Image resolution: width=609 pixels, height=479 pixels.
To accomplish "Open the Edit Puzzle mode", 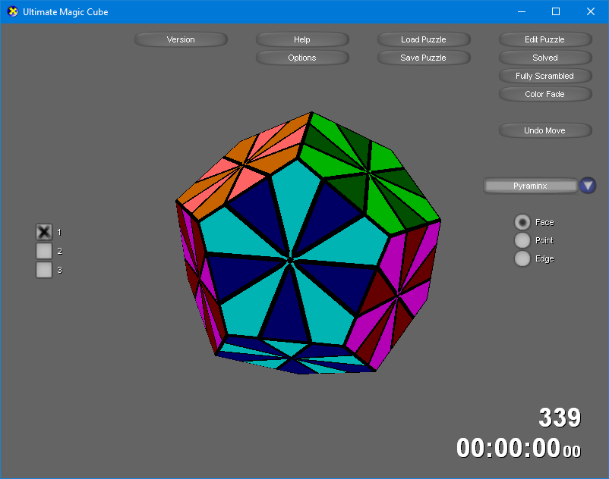I will tap(544, 39).
